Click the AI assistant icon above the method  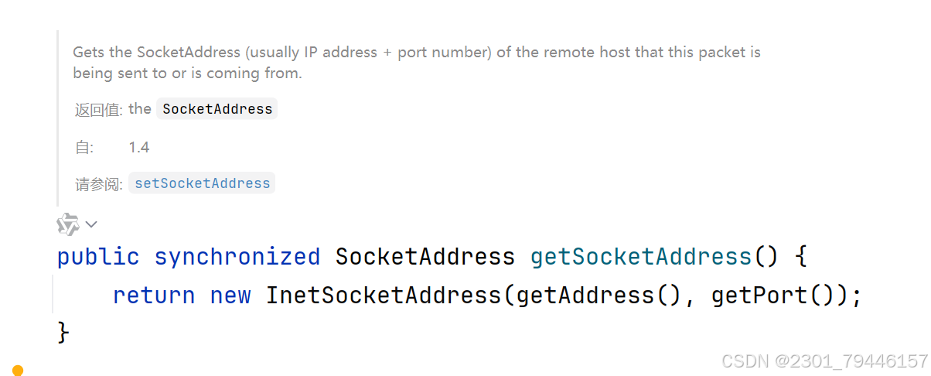[x=68, y=224]
